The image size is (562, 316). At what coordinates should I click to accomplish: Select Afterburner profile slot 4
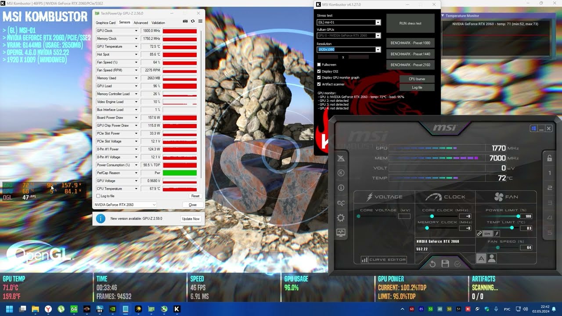(549, 218)
